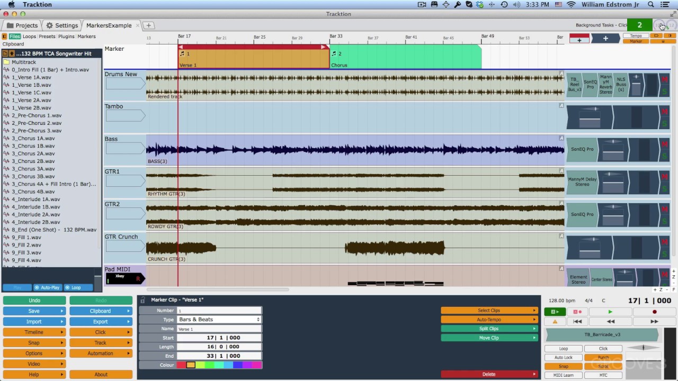Click the Xkey MIDI input on Pad MIDI
Viewport: 678px width, 381px height.
(124, 278)
